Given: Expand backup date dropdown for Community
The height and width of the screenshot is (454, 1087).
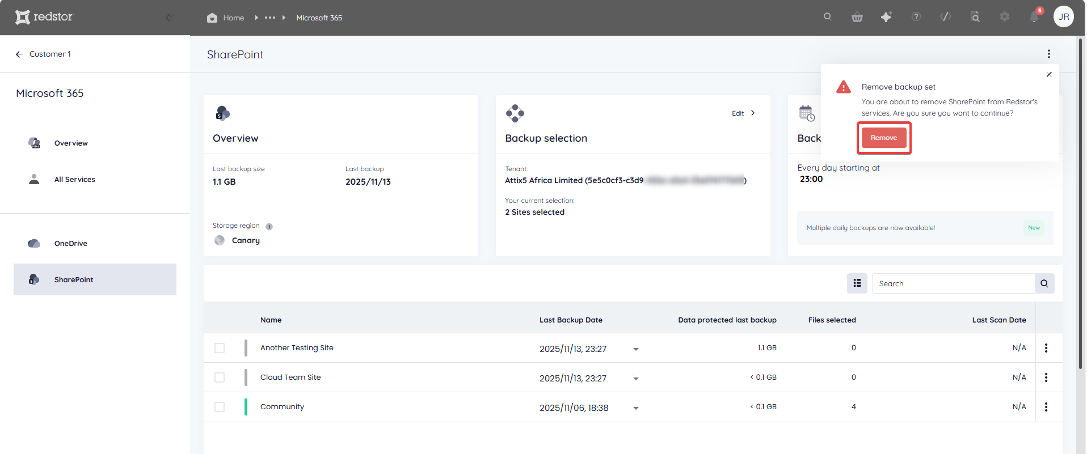Looking at the screenshot, I should [x=636, y=408].
